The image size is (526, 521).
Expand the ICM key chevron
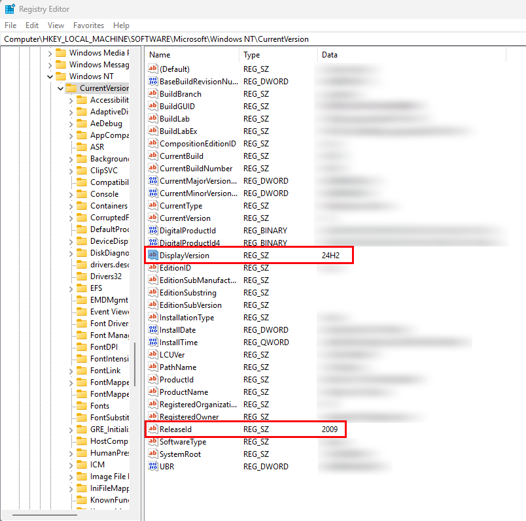coord(71,465)
